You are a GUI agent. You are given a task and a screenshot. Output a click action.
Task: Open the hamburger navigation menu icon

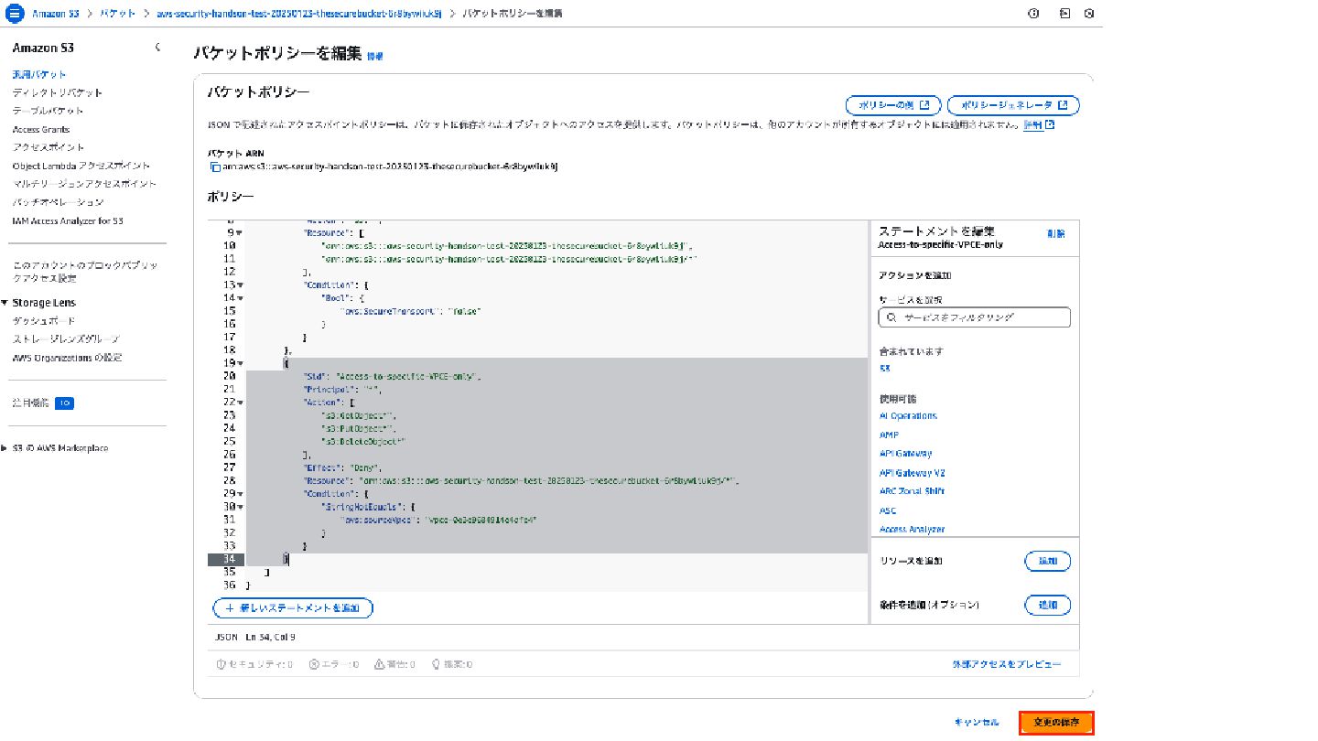[x=14, y=14]
